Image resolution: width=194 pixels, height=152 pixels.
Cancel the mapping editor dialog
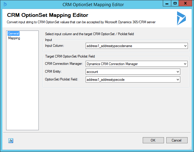tap(177, 140)
